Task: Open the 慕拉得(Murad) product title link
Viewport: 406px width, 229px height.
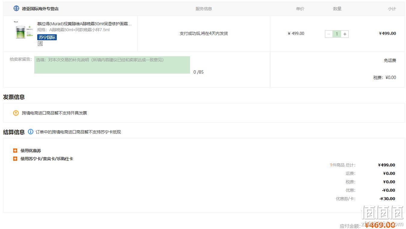Action: click(84, 24)
